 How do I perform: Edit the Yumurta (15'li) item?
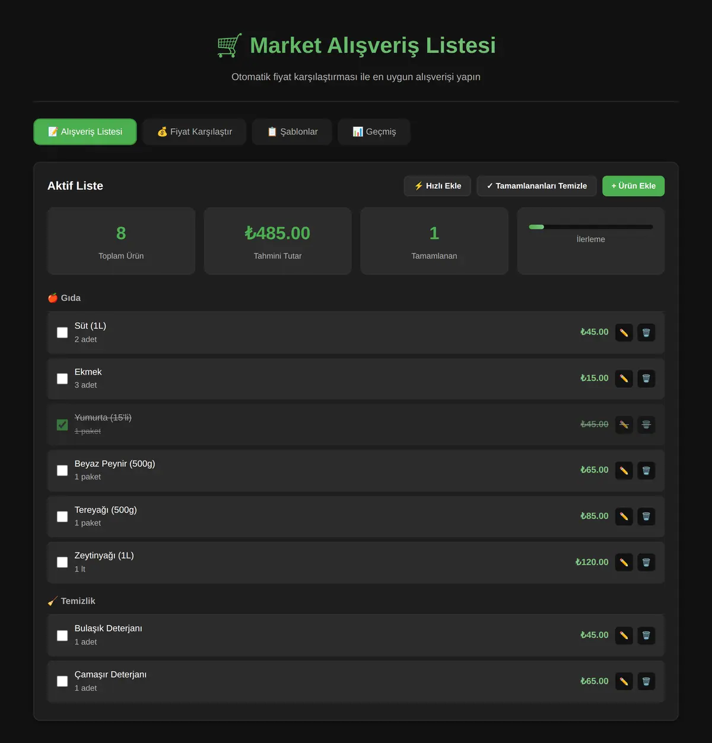coord(624,424)
